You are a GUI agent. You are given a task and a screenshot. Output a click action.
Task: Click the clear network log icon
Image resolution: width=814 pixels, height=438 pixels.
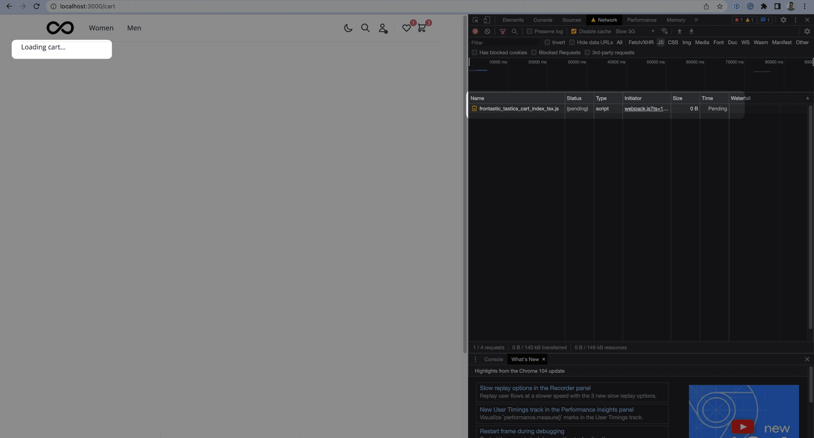tap(487, 31)
